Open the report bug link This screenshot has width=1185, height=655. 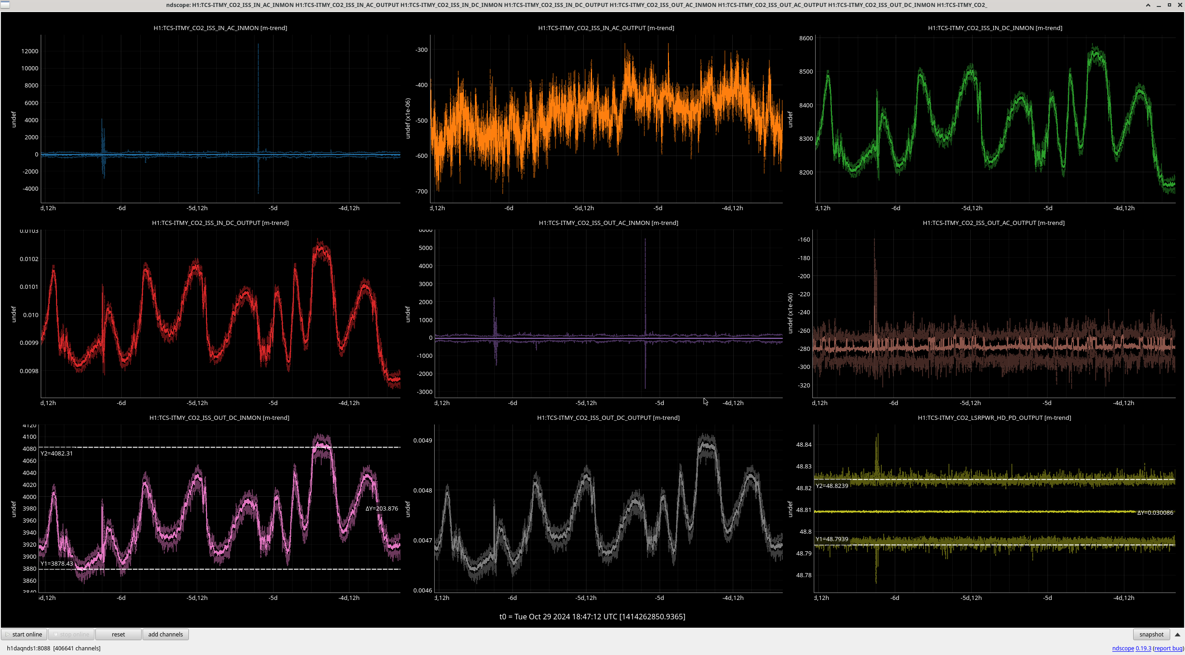(1168, 648)
